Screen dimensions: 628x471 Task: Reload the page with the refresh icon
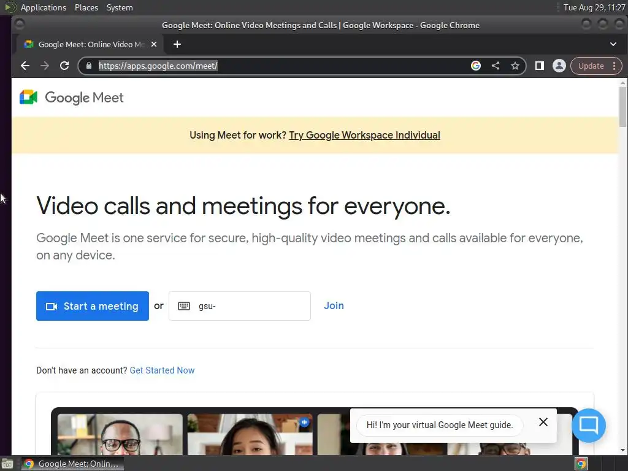coord(64,66)
